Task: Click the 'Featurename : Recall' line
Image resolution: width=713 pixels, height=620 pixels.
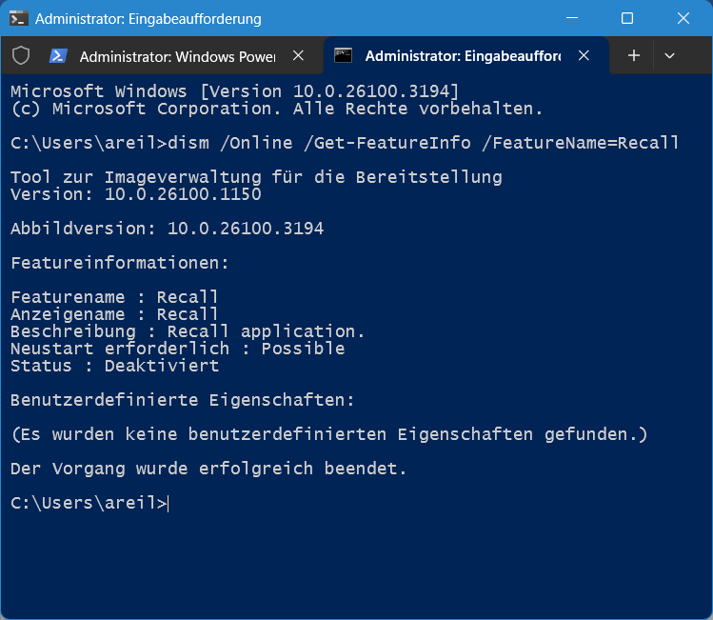Action: coord(114,297)
